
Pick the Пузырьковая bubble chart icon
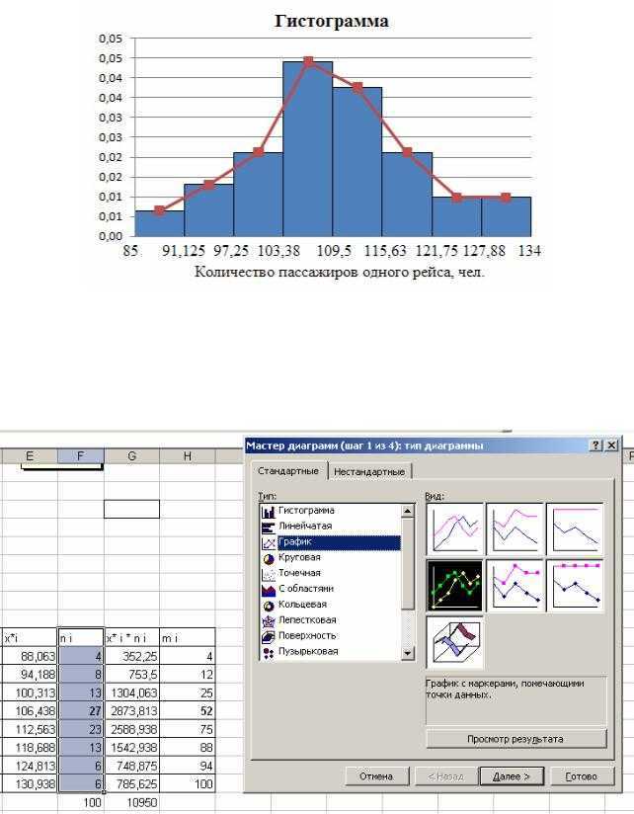tap(269, 653)
